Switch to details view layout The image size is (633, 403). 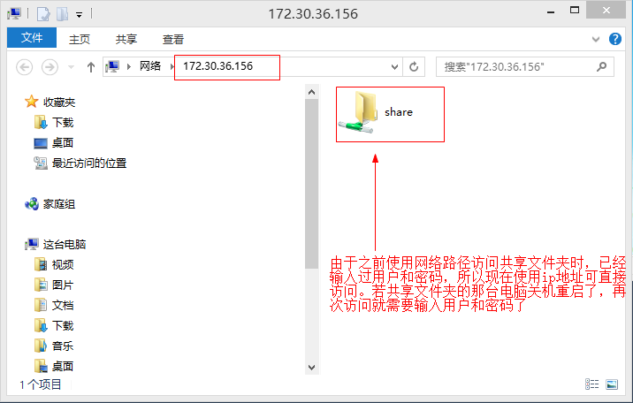coord(591,384)
